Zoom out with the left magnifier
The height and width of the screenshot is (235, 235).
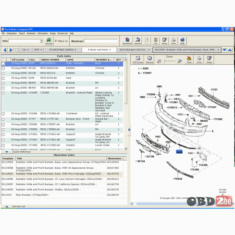coord(159,61)
